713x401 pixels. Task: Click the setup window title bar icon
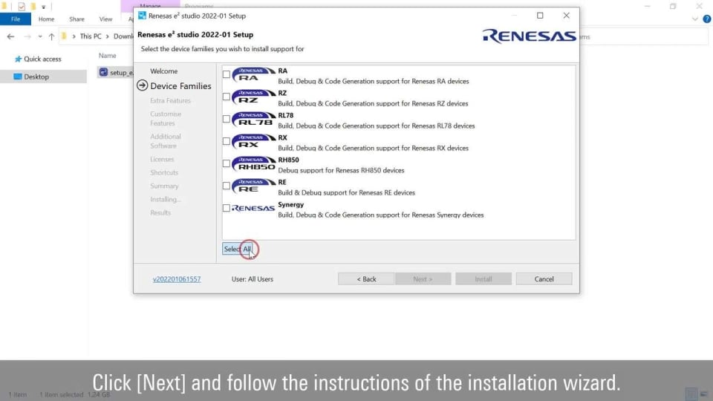pyautogui.click(x=142, y=16)
